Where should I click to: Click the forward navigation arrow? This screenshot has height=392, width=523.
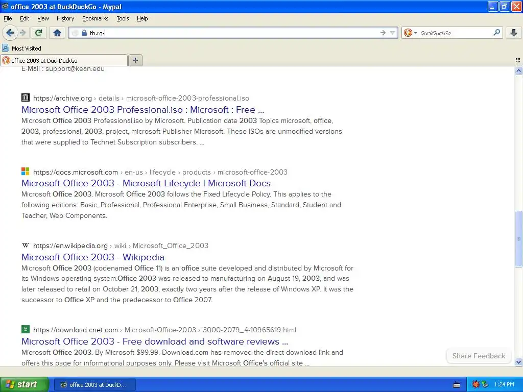coord(22,33)
